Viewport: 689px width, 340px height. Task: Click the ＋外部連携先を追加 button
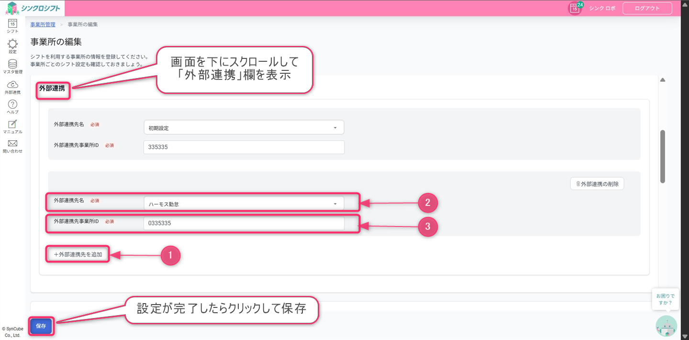coord(78,254)
